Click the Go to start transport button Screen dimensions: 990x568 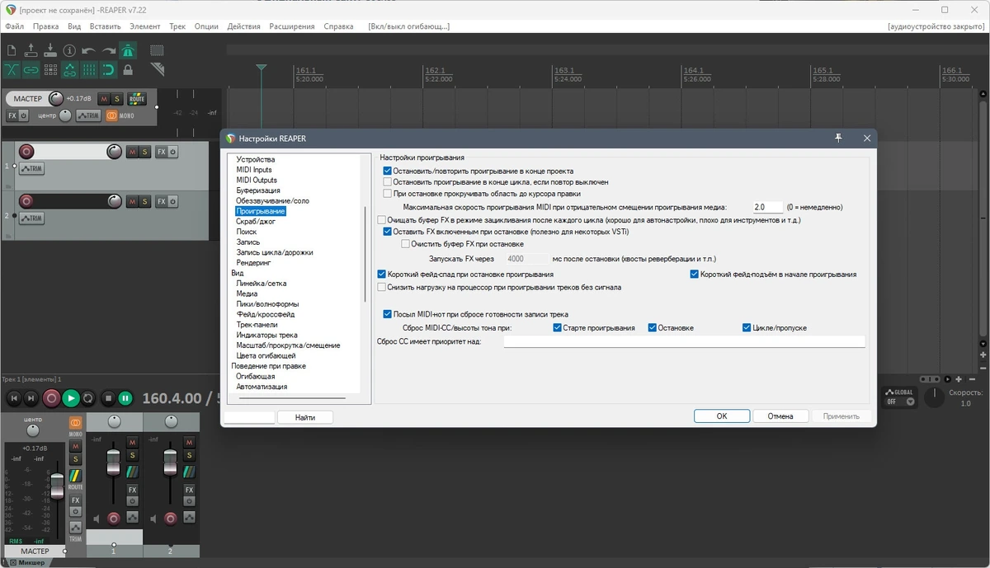click(12, 398)
